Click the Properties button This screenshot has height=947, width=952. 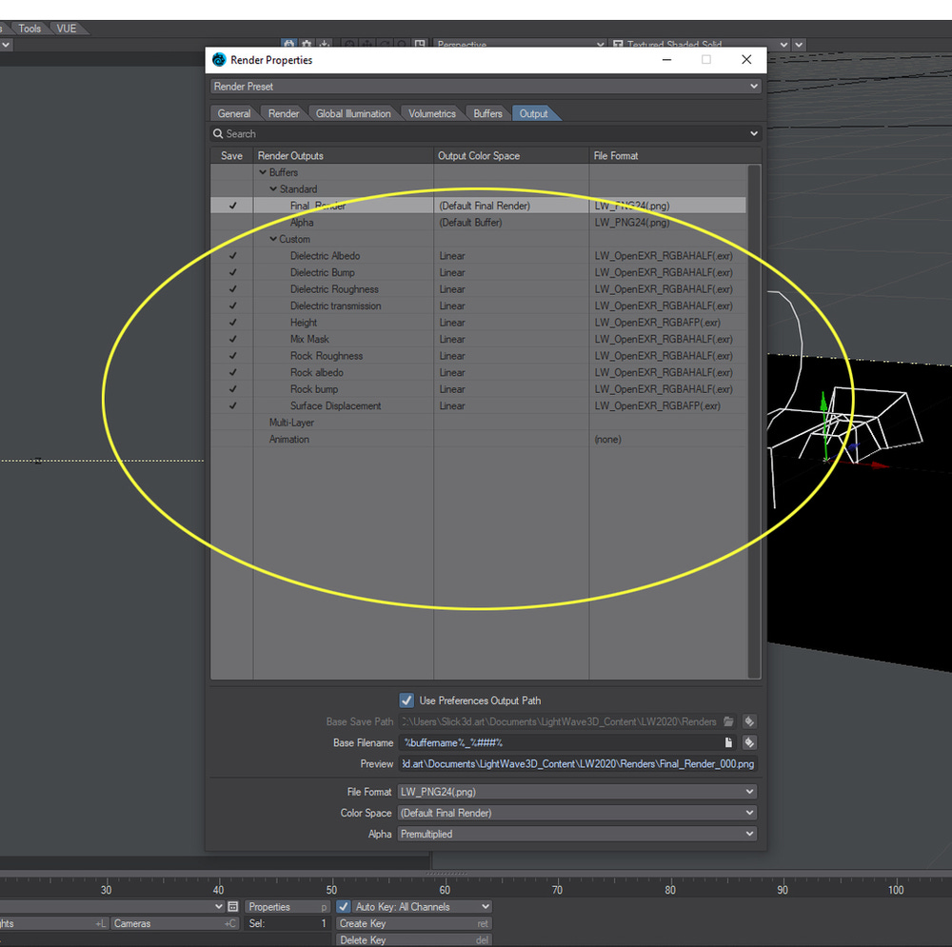pyautogui.click(x=287, y=906)
